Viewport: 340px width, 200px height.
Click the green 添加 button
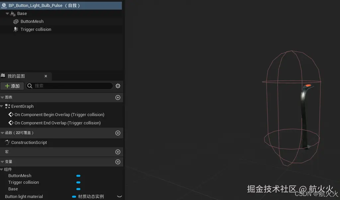click(12, 86)
